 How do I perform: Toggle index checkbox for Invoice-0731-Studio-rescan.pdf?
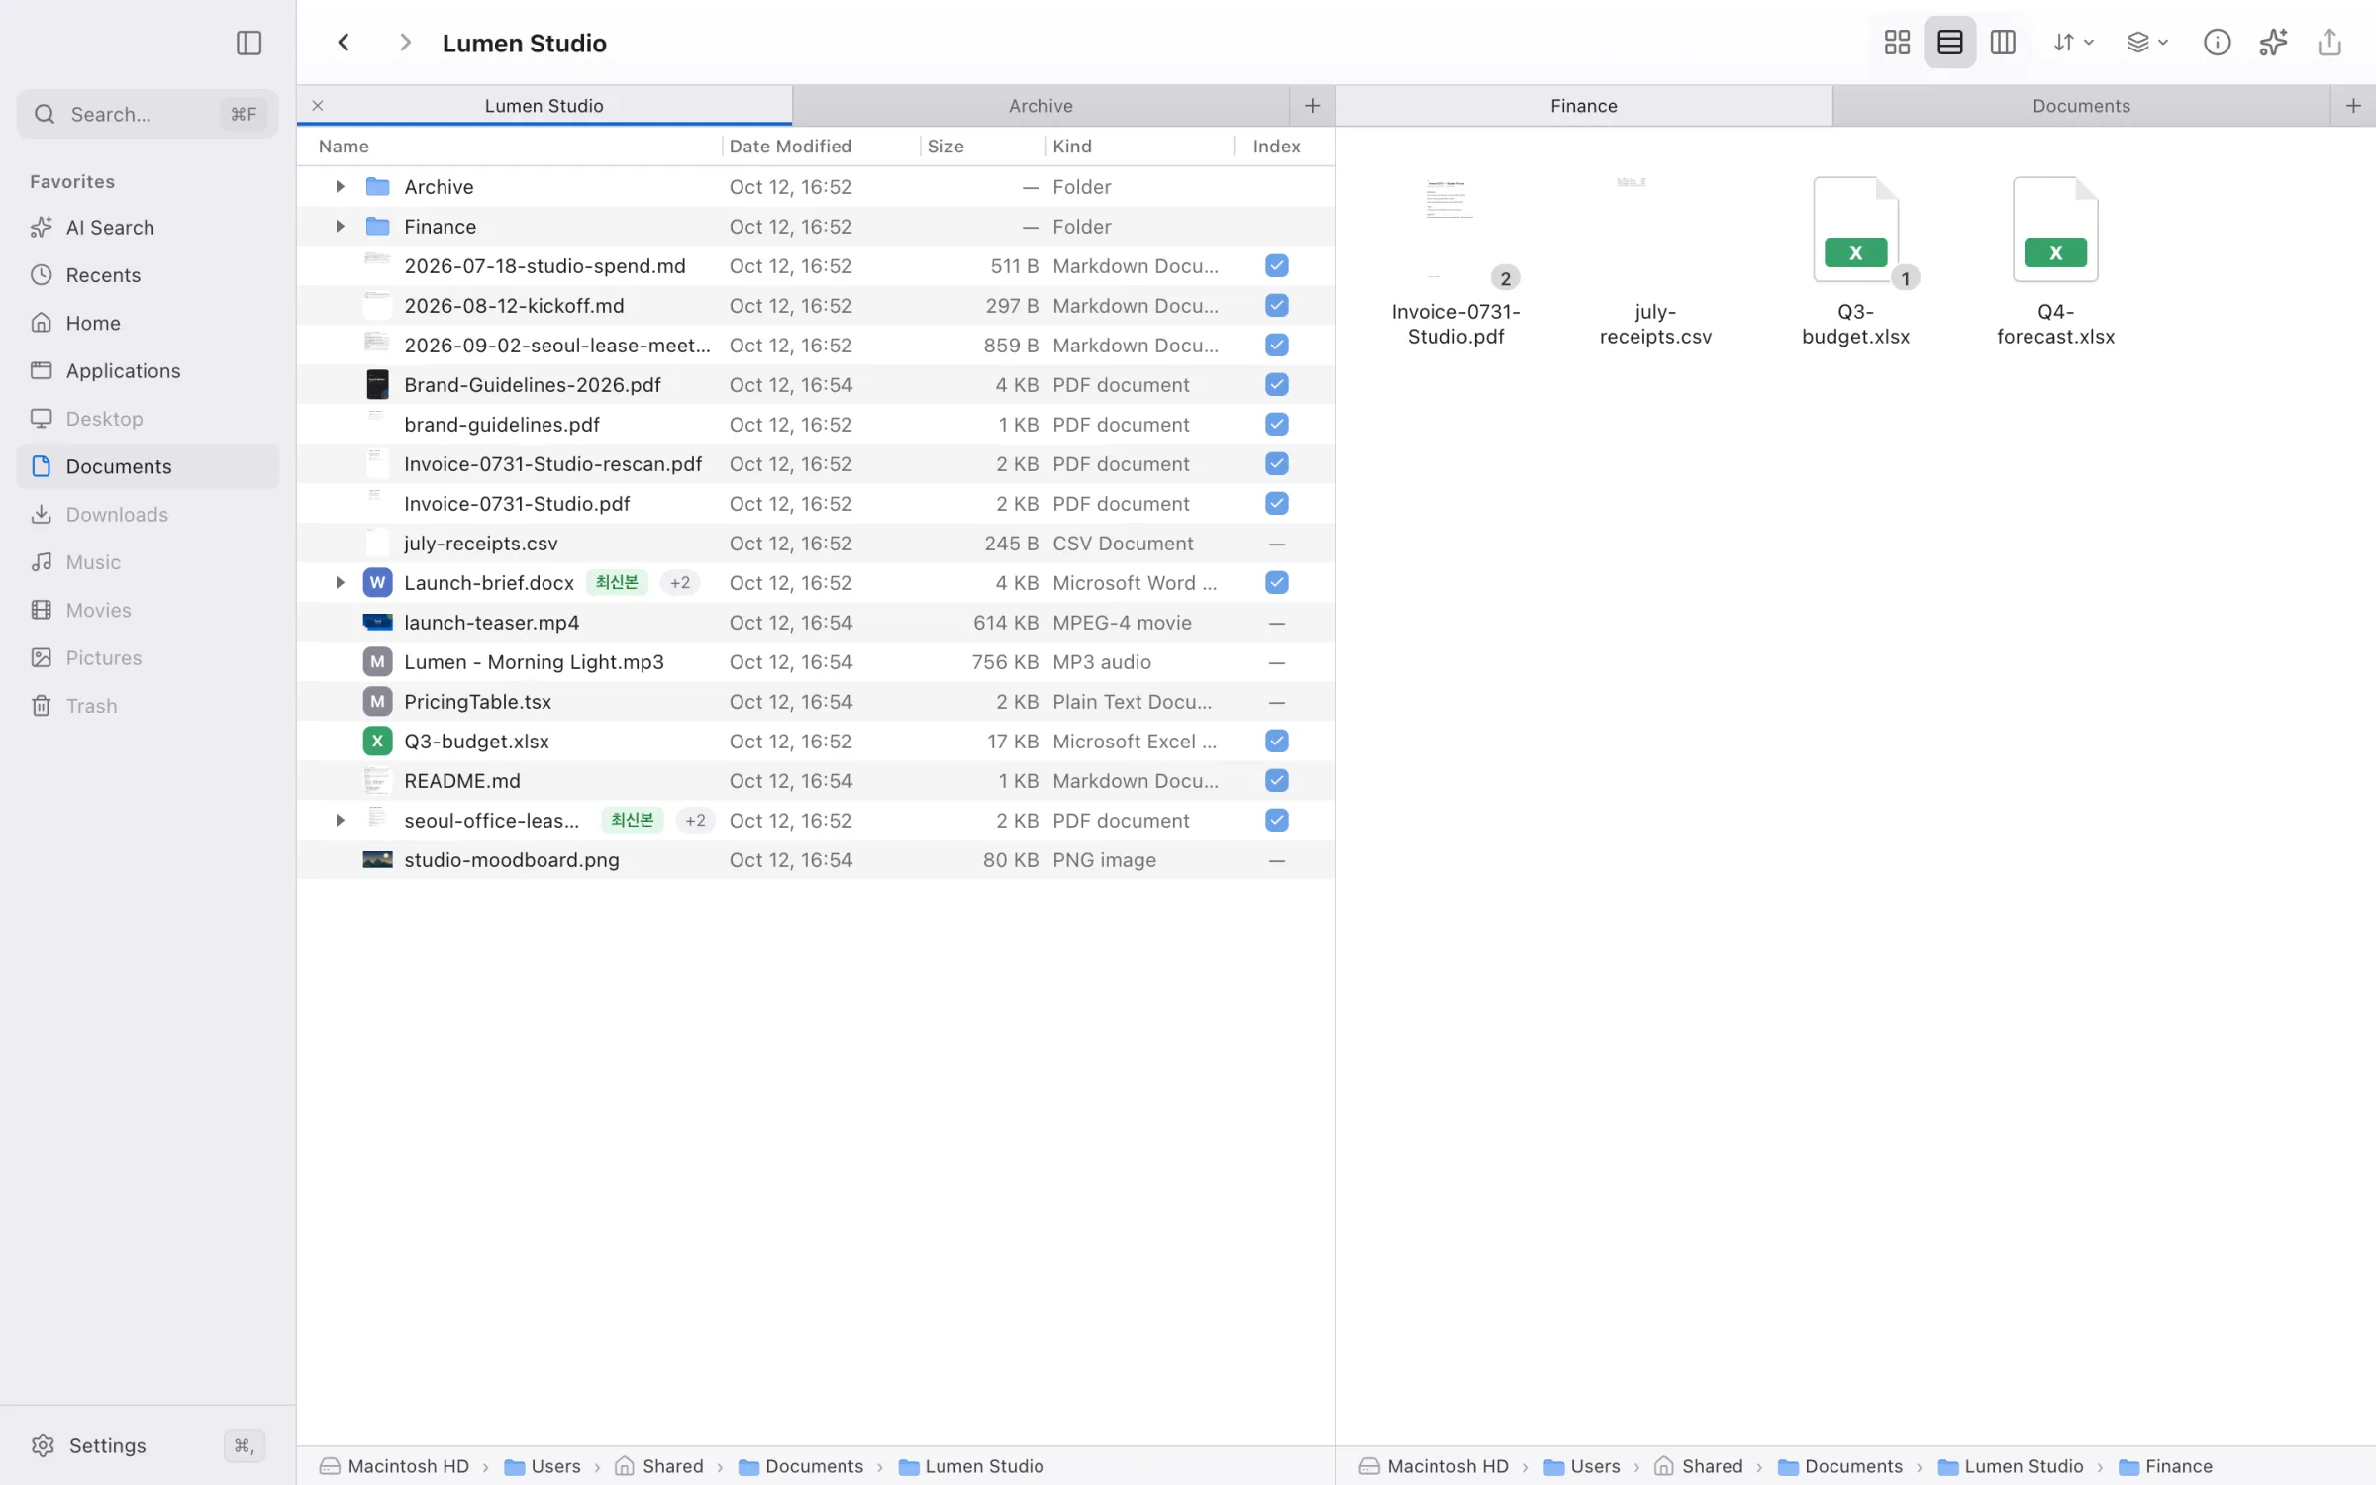pos(1276,463)
